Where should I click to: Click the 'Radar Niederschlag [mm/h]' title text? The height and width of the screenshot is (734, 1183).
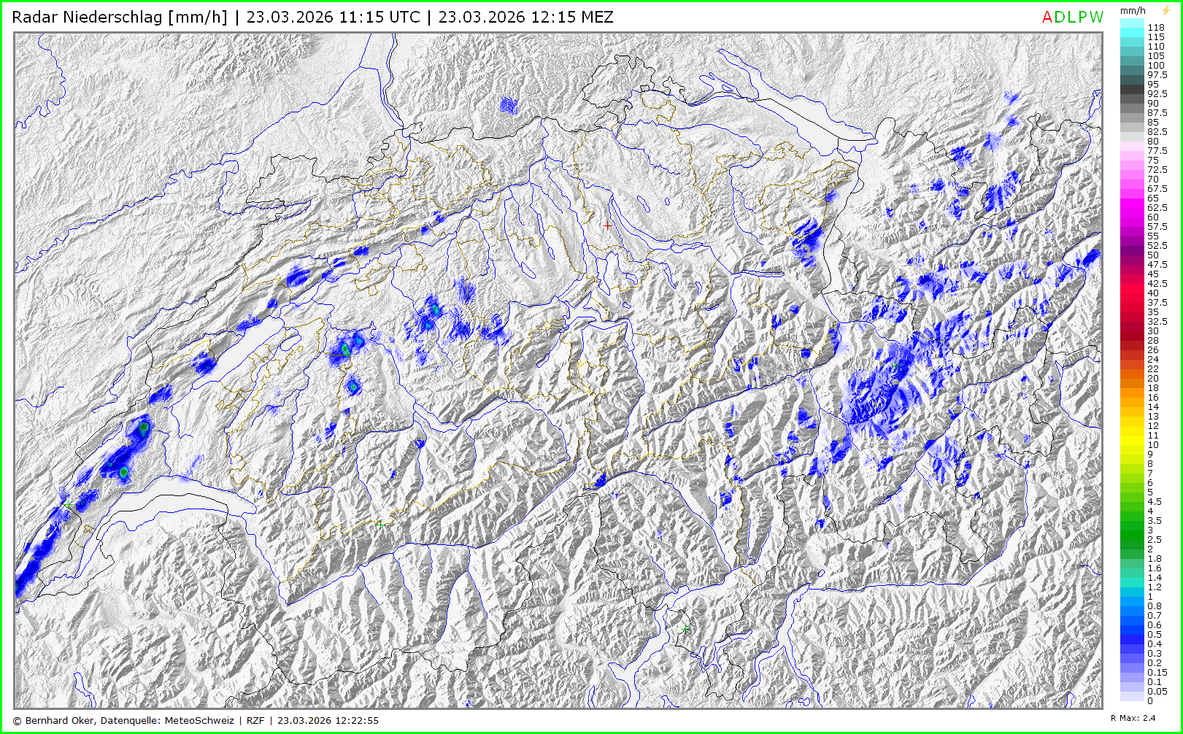click(120, 18)
